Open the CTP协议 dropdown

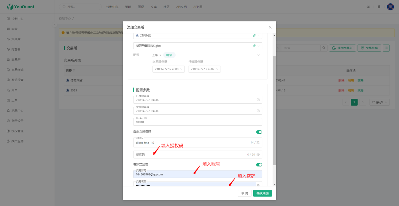point(259,35)
